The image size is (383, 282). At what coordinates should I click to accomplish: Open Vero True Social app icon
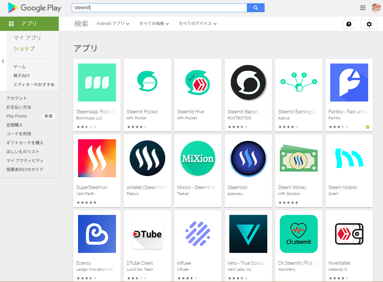click(248, 234)
